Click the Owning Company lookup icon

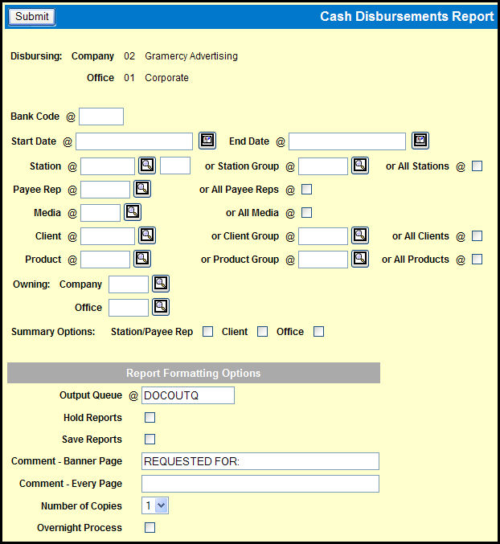tap(161, 284)
